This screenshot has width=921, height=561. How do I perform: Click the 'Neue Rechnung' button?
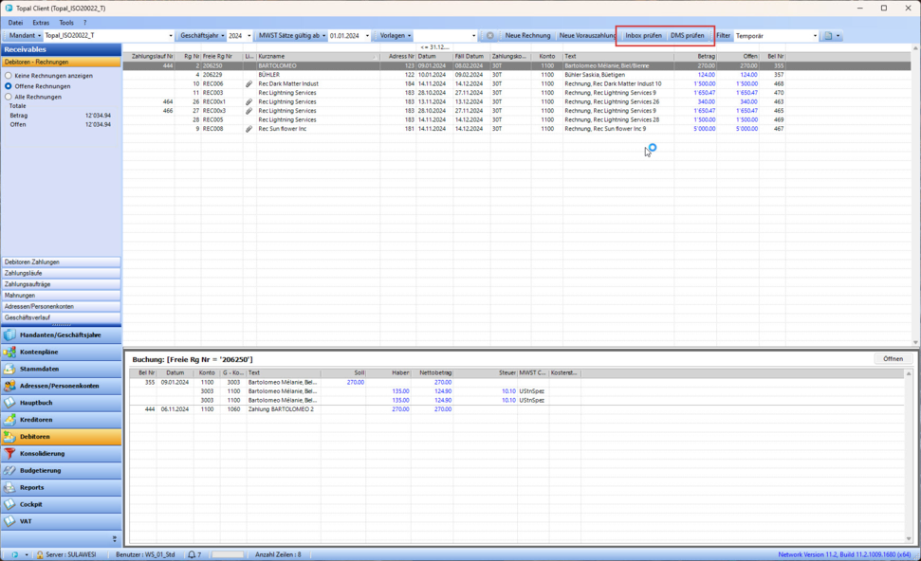[527, 36]
